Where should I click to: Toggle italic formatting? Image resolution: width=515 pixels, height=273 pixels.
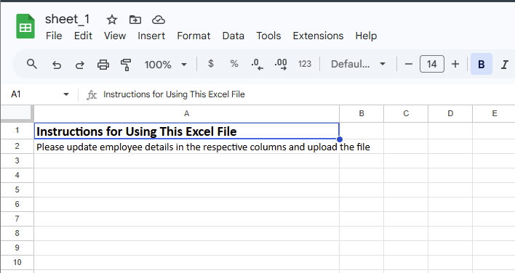(505, 64)
